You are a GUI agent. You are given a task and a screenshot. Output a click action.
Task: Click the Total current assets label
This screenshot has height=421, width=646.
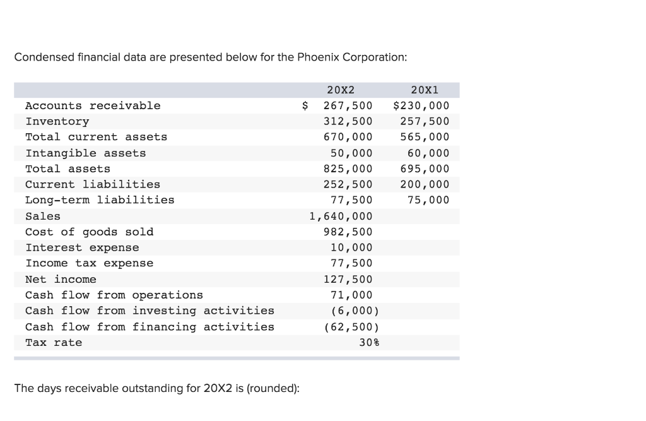coord(96,137)
